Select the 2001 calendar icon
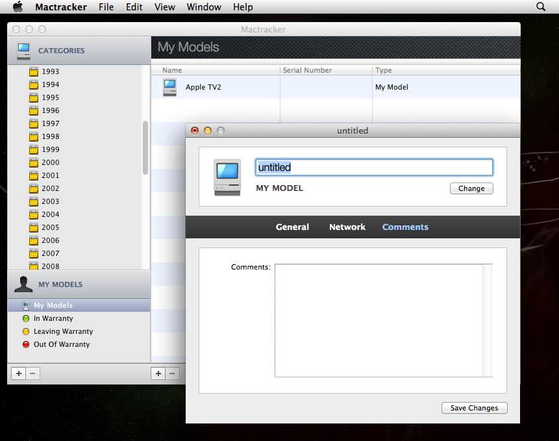This screenshot has height=441, width=559. click(x=34, y=175)
